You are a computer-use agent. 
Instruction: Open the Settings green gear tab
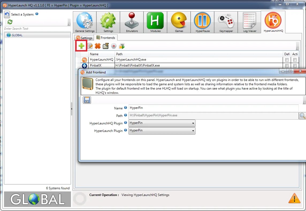[x=108, y=22]
